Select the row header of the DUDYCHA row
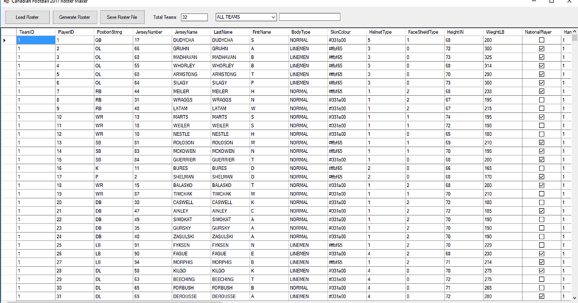Screen dimensions: 578x303 coord(8,40)
